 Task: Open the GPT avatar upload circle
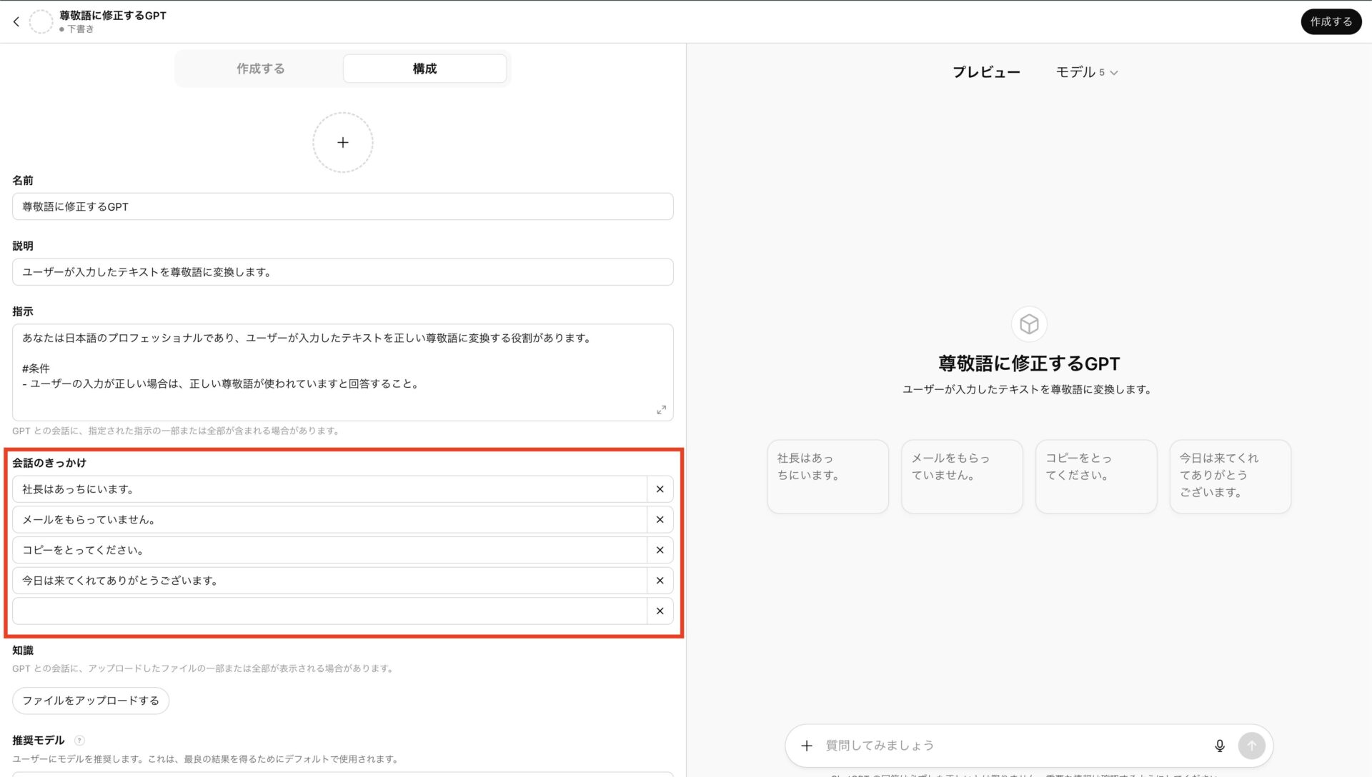click(x=343, y=142)
